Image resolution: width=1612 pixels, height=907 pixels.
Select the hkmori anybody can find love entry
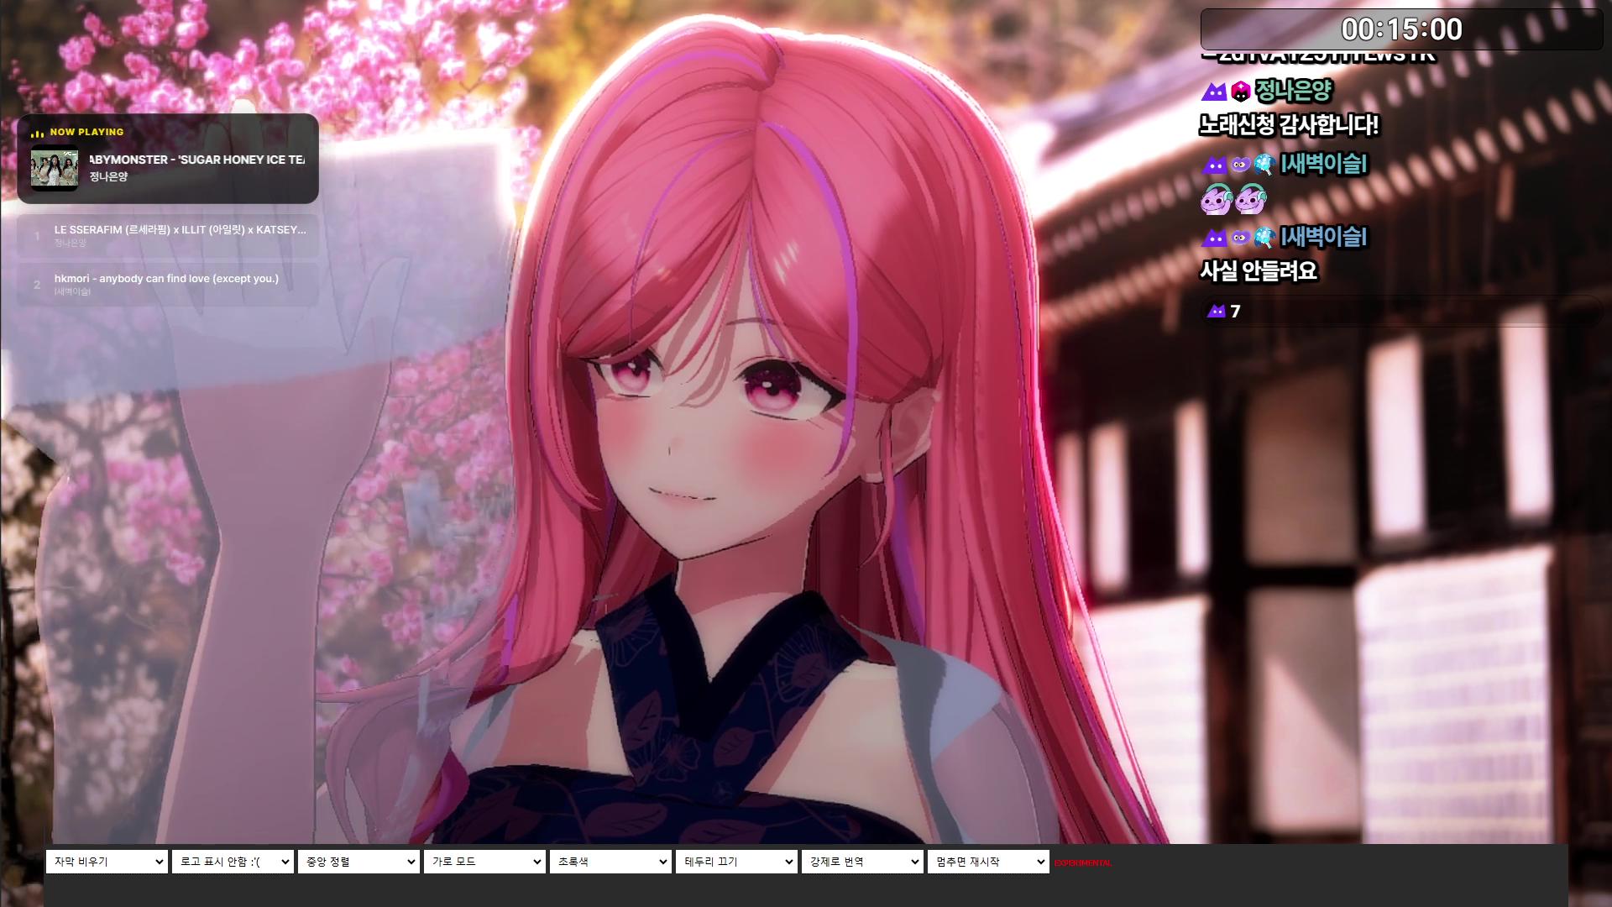coord(168,285)
